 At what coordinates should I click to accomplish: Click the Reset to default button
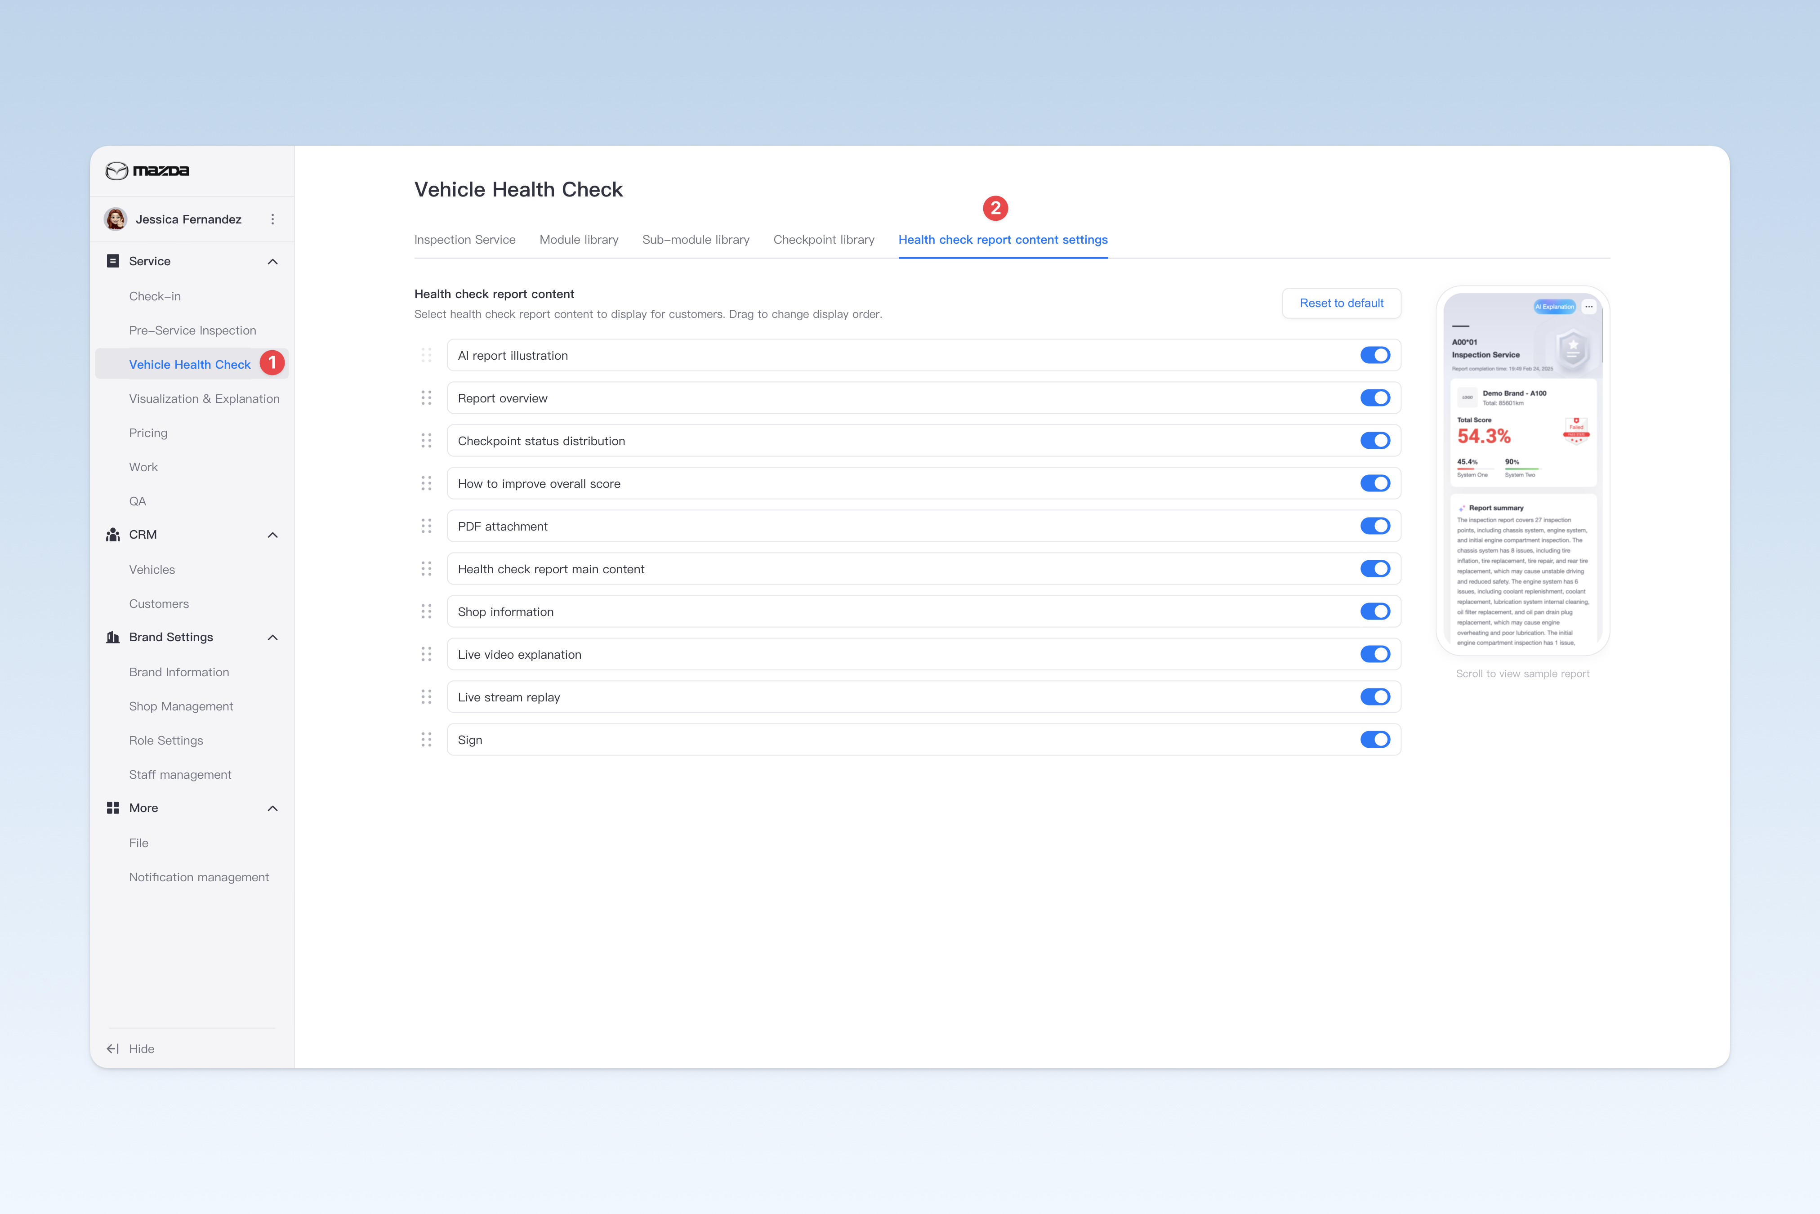(x=1342, y=303)
